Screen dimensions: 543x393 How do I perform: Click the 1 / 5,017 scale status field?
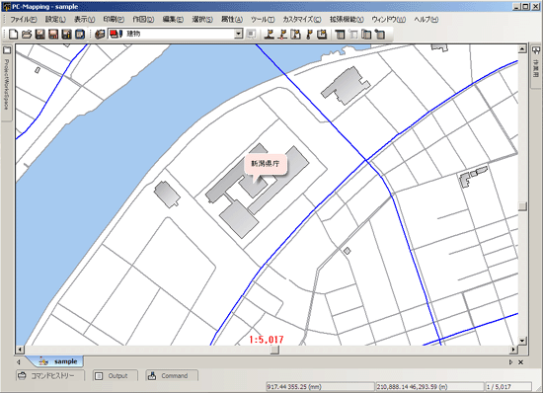click(508, 386)
